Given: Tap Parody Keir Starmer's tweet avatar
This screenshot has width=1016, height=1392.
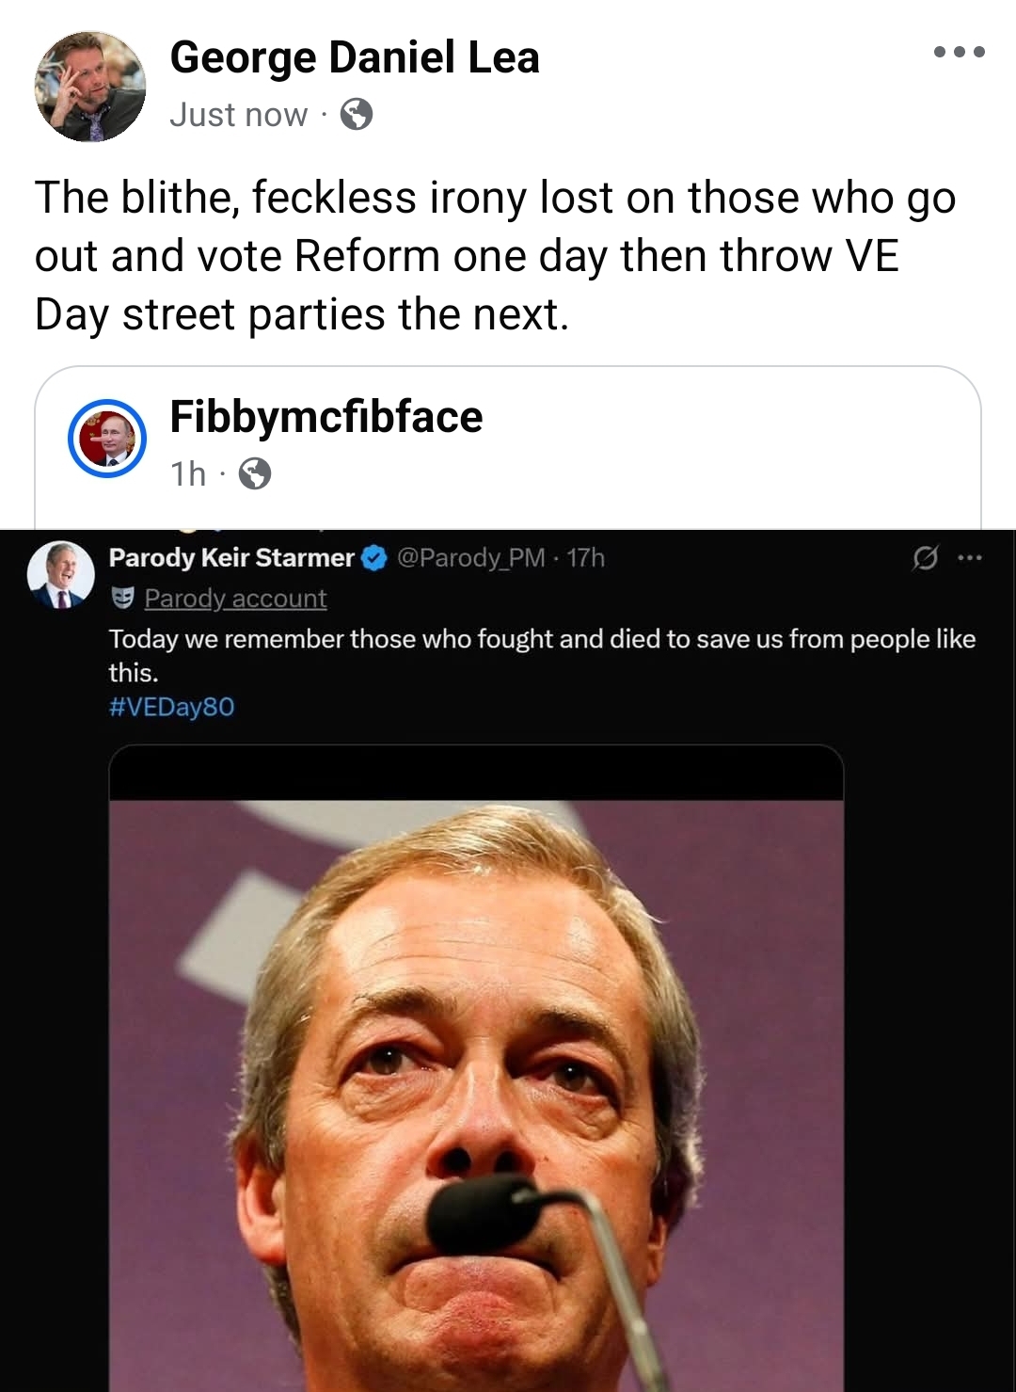Looking at the screenshot, I should (61, 575).
